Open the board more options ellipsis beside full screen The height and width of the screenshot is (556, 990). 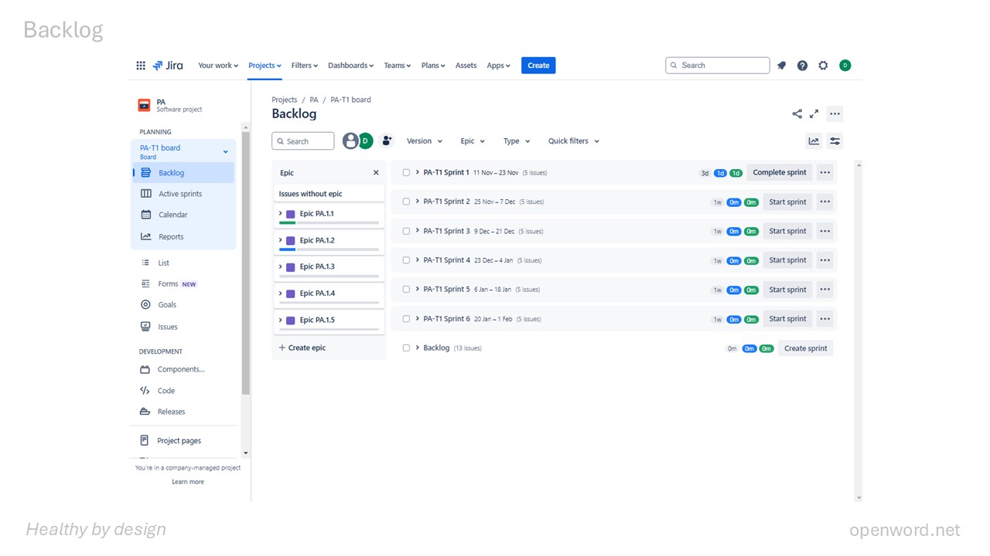point(835,114)
